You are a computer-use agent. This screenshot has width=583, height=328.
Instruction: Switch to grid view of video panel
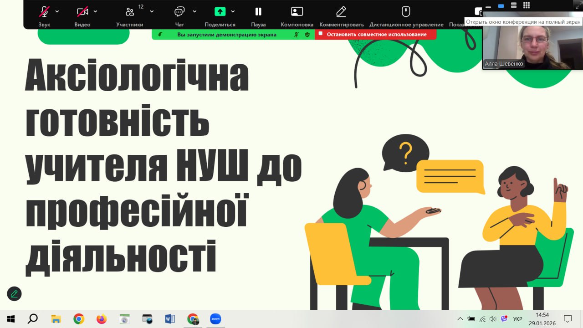527,5
